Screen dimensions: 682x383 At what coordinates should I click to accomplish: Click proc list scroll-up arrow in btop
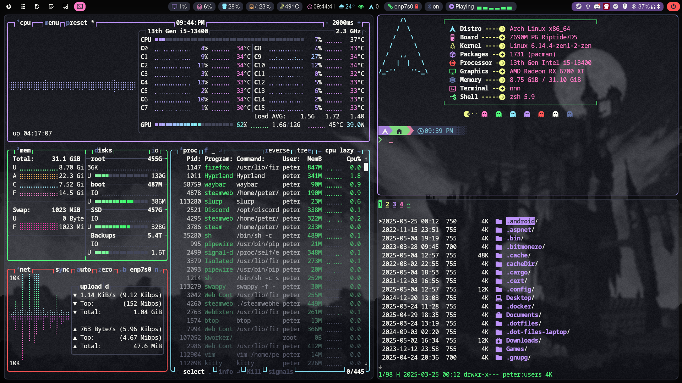pos(366,159)
